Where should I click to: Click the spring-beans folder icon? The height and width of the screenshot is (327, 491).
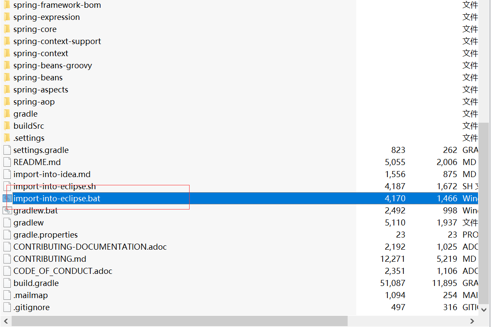[x=7, y=78]
